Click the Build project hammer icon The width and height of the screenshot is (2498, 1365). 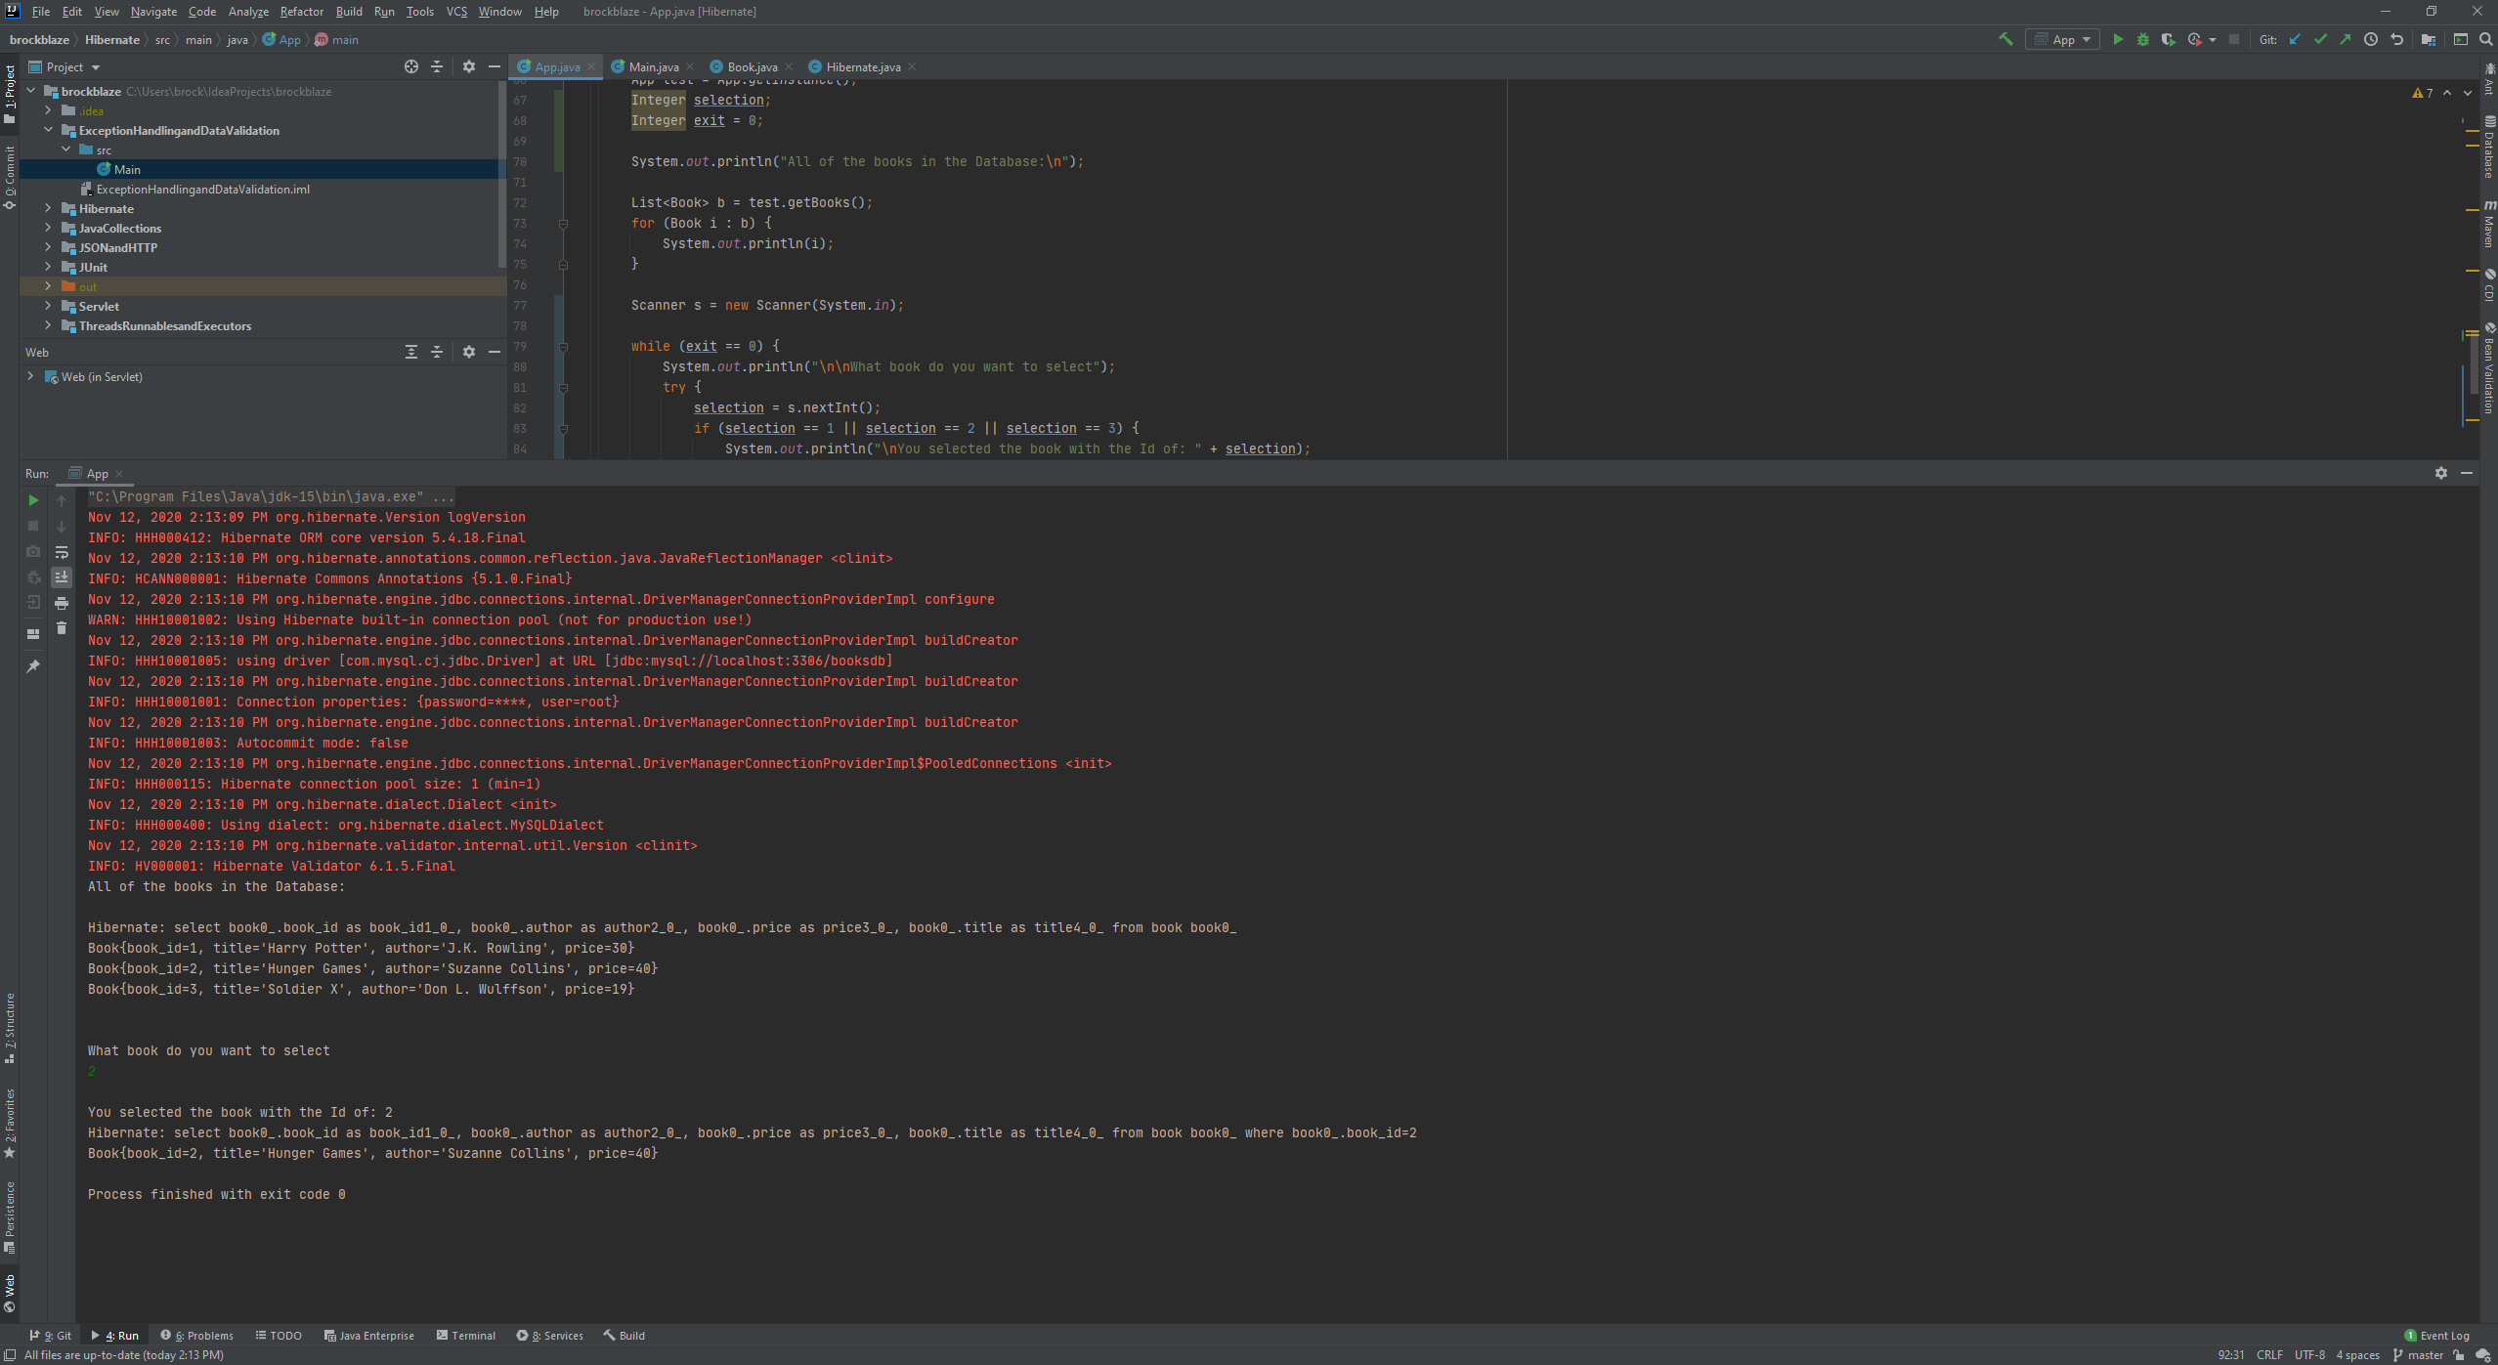2005,39
